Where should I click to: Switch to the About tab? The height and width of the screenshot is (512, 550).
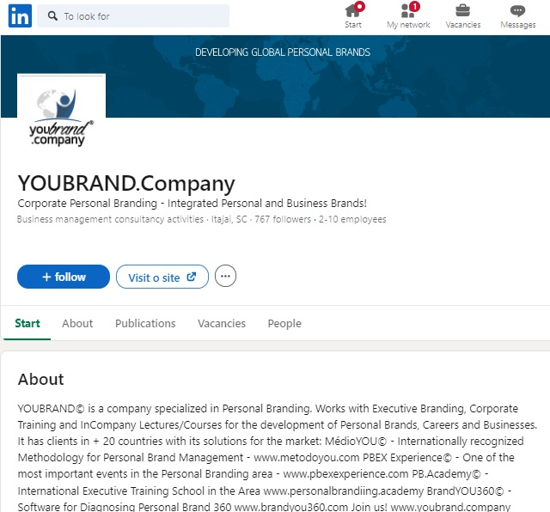click(x=77, y=323)
